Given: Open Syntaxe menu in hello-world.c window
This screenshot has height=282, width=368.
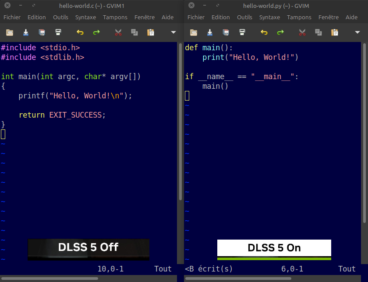Looking at the screenshot, I should coord(85,17).
